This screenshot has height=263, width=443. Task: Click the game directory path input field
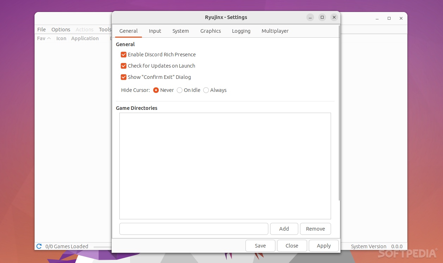[194, 228]
